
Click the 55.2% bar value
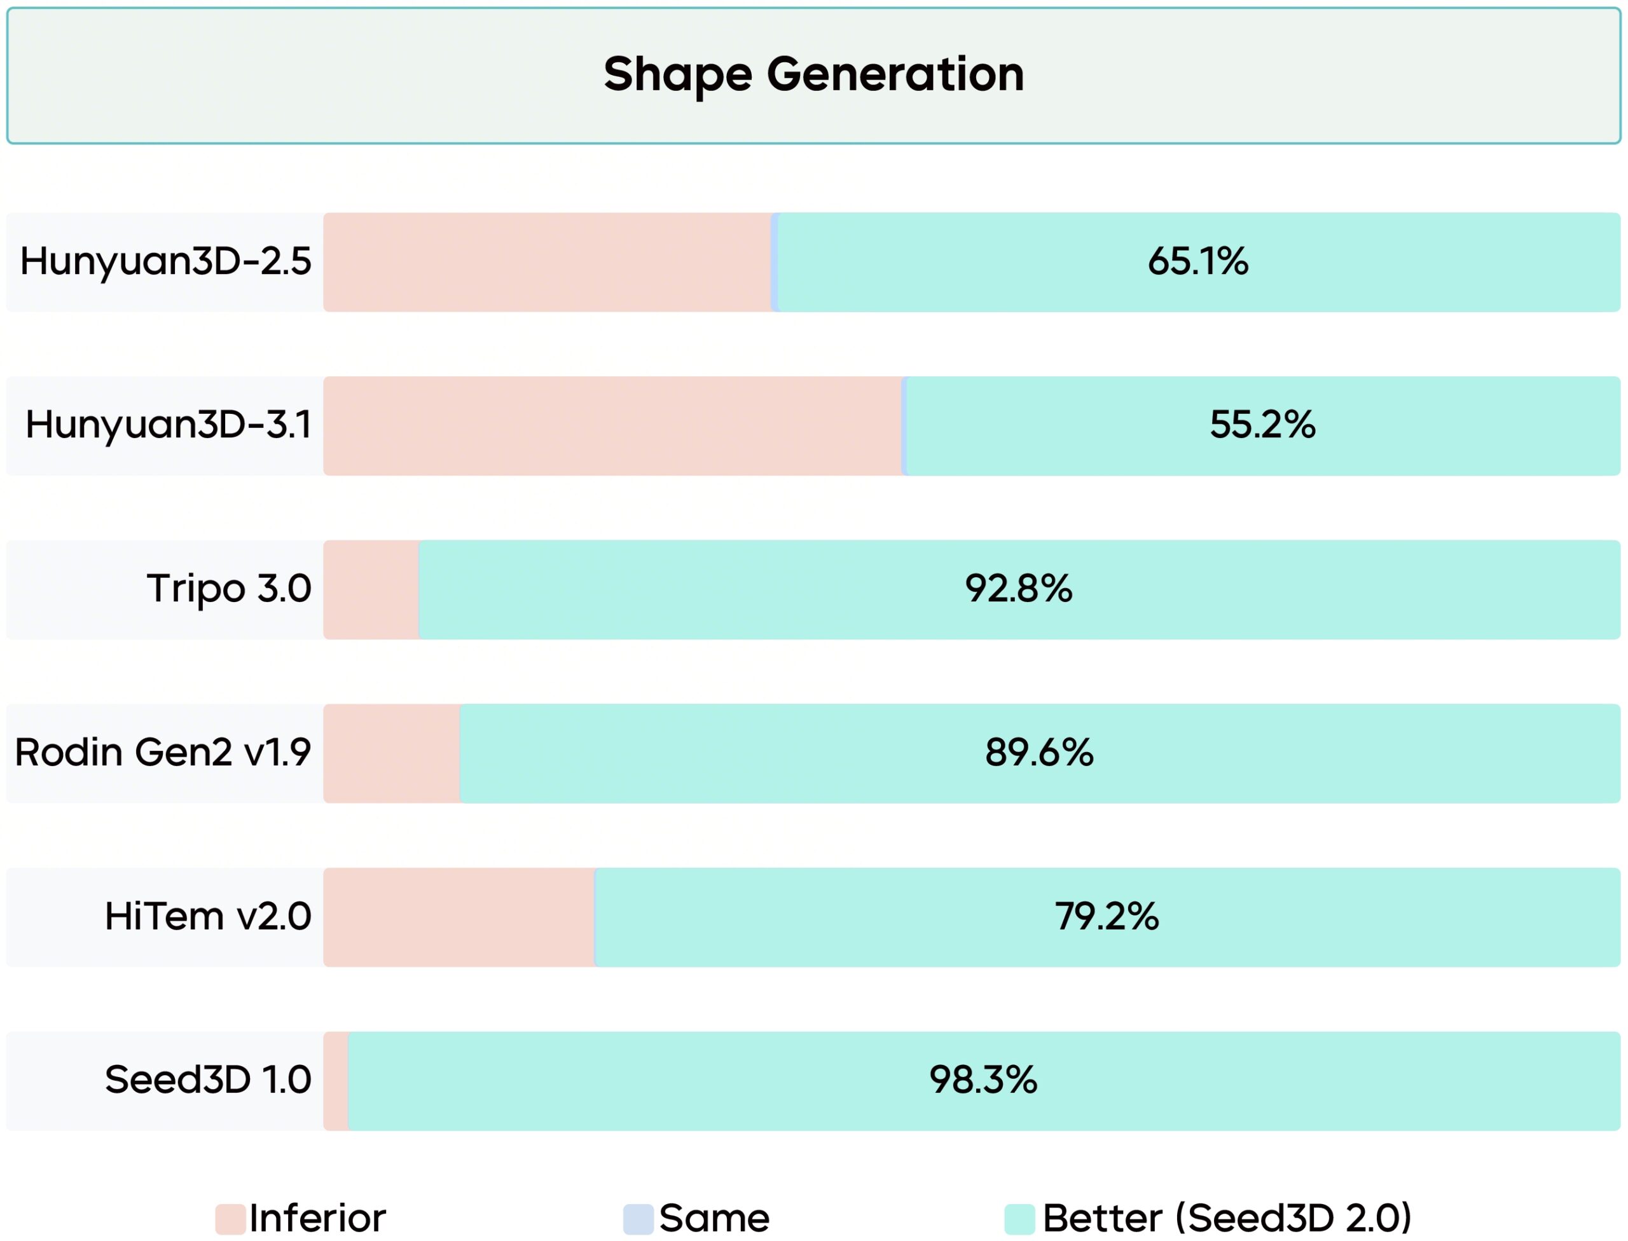point(1262,425)
